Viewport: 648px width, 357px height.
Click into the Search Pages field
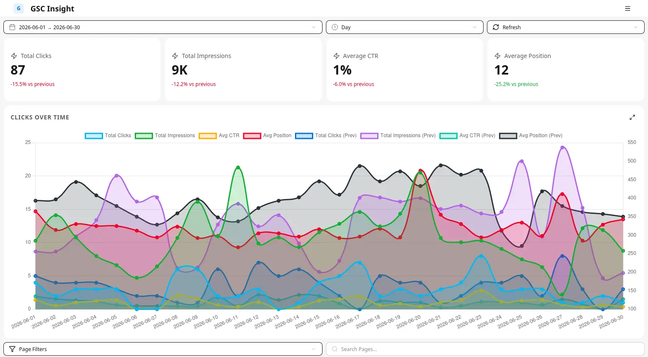(x=485, y=349)
